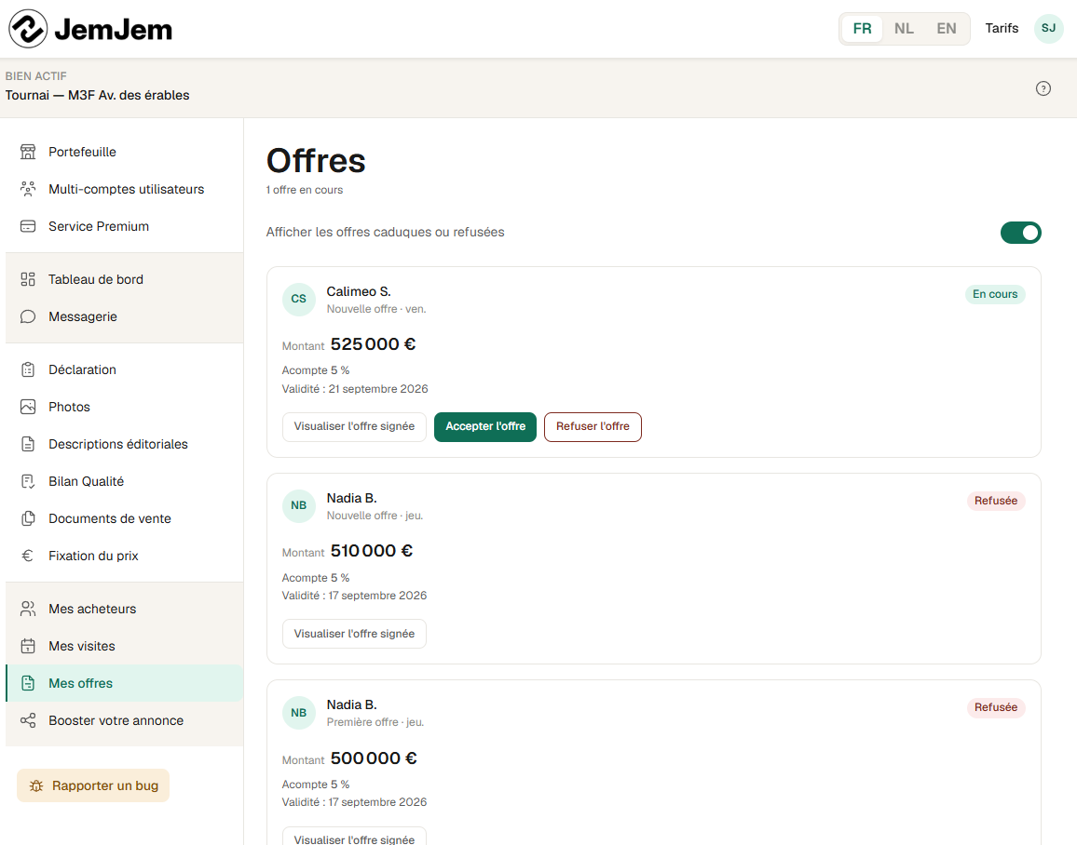Go to Mes visites page
The height and width of the screenshot is (845, 1077).
[124, 646]
